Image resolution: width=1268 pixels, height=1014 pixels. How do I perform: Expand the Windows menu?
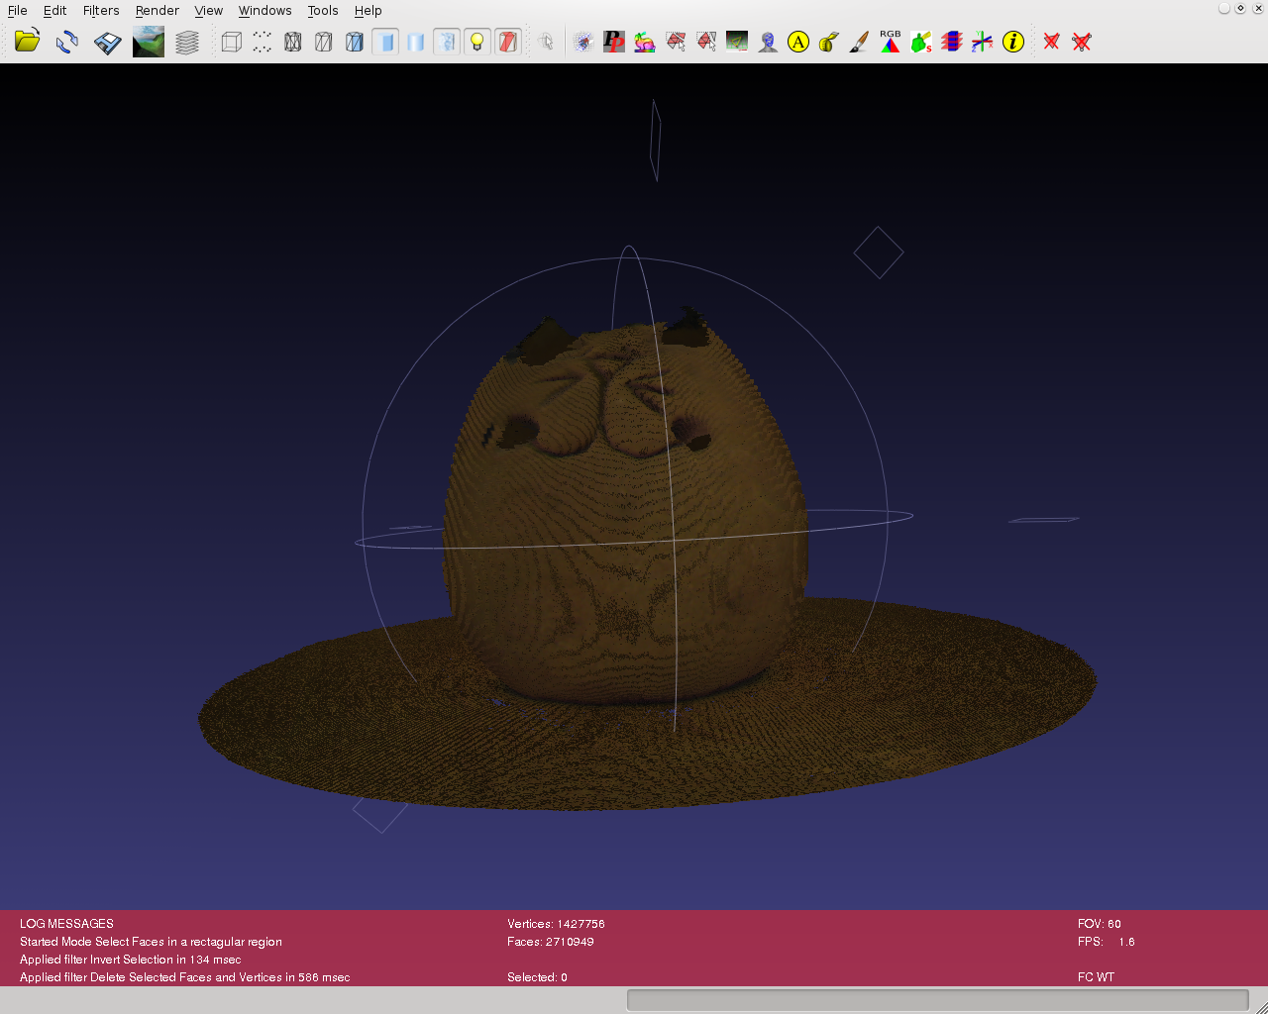(264, 11)
